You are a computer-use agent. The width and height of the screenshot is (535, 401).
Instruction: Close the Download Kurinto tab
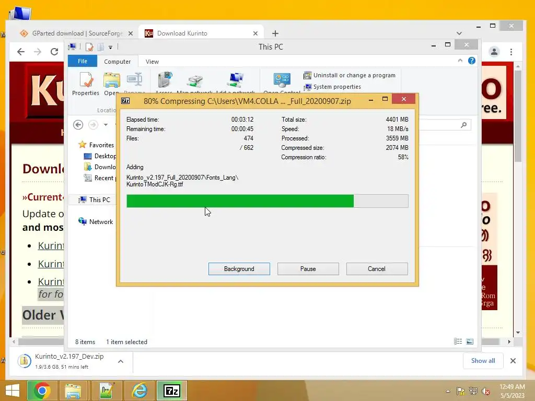pos(255,33)
